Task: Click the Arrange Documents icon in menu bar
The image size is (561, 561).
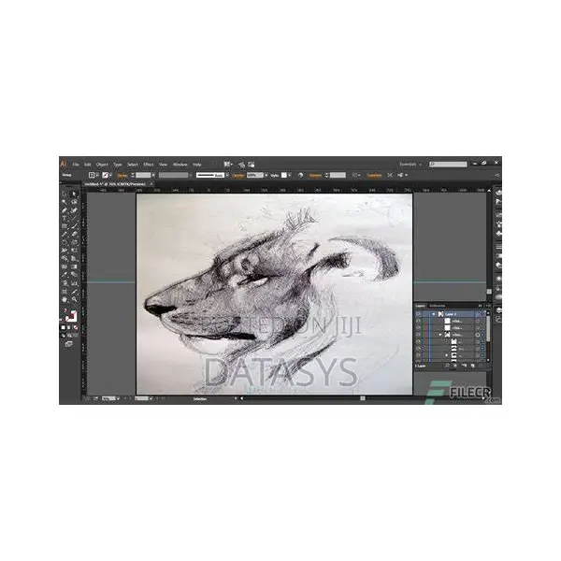Action: [228, 165]
